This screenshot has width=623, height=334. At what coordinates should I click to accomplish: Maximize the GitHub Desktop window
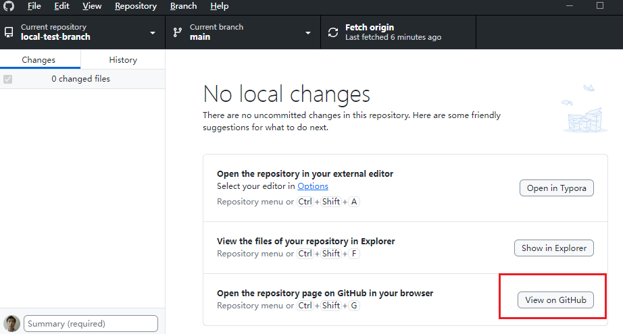(x=600, y=5)
